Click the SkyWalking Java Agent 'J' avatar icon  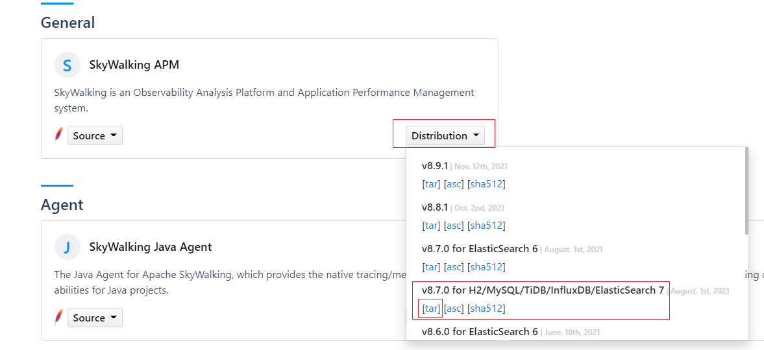pos(68,247)
